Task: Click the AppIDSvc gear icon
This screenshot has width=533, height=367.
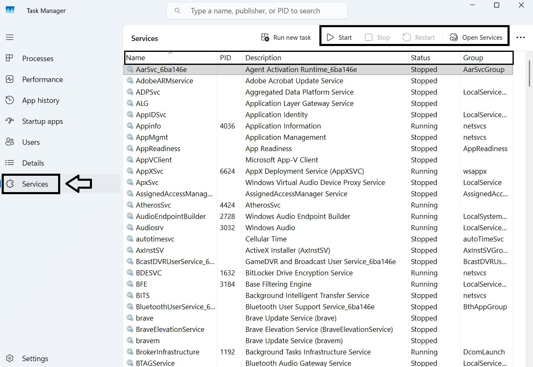Action: coord(130,115)
